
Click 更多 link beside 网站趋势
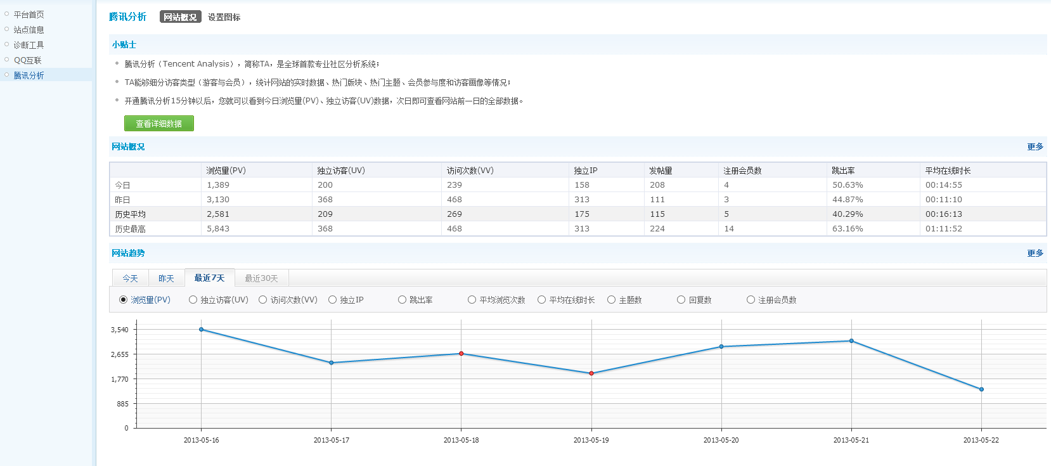[1035, 253]
